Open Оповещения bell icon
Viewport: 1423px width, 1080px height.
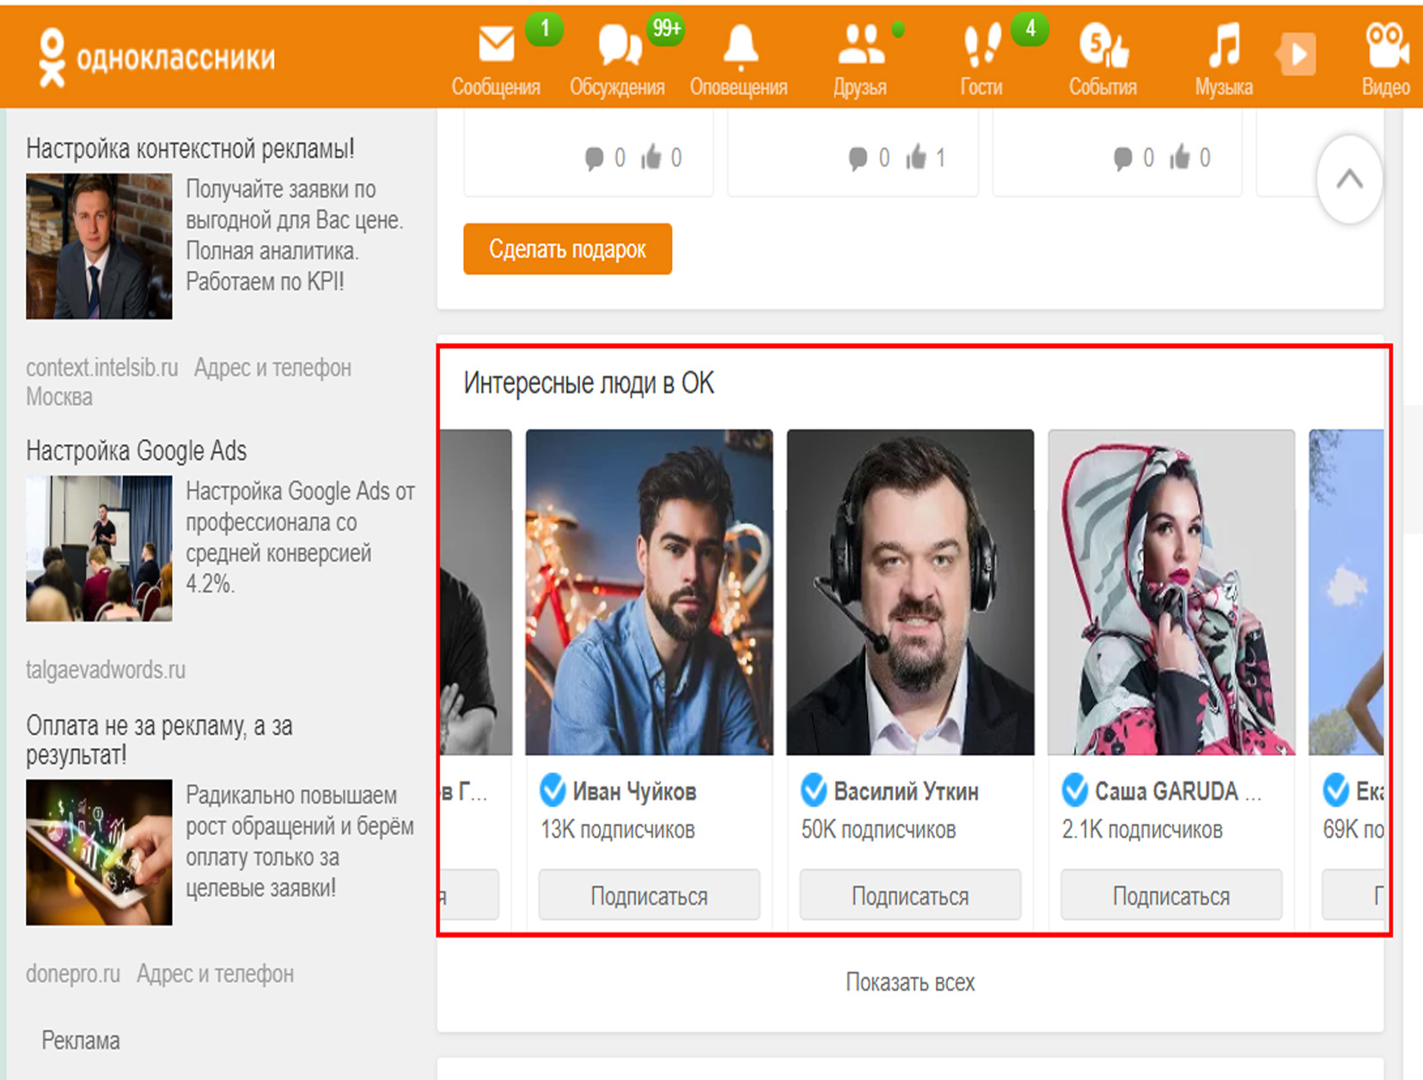(x=739, y=46)
